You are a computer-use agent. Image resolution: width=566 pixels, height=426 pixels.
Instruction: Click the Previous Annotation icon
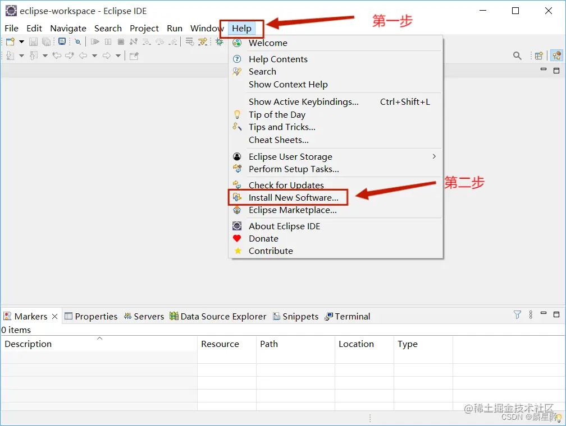tap(34, 55)
